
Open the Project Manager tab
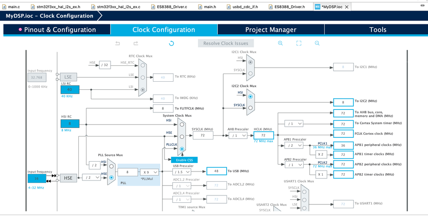tap(271, 30)
